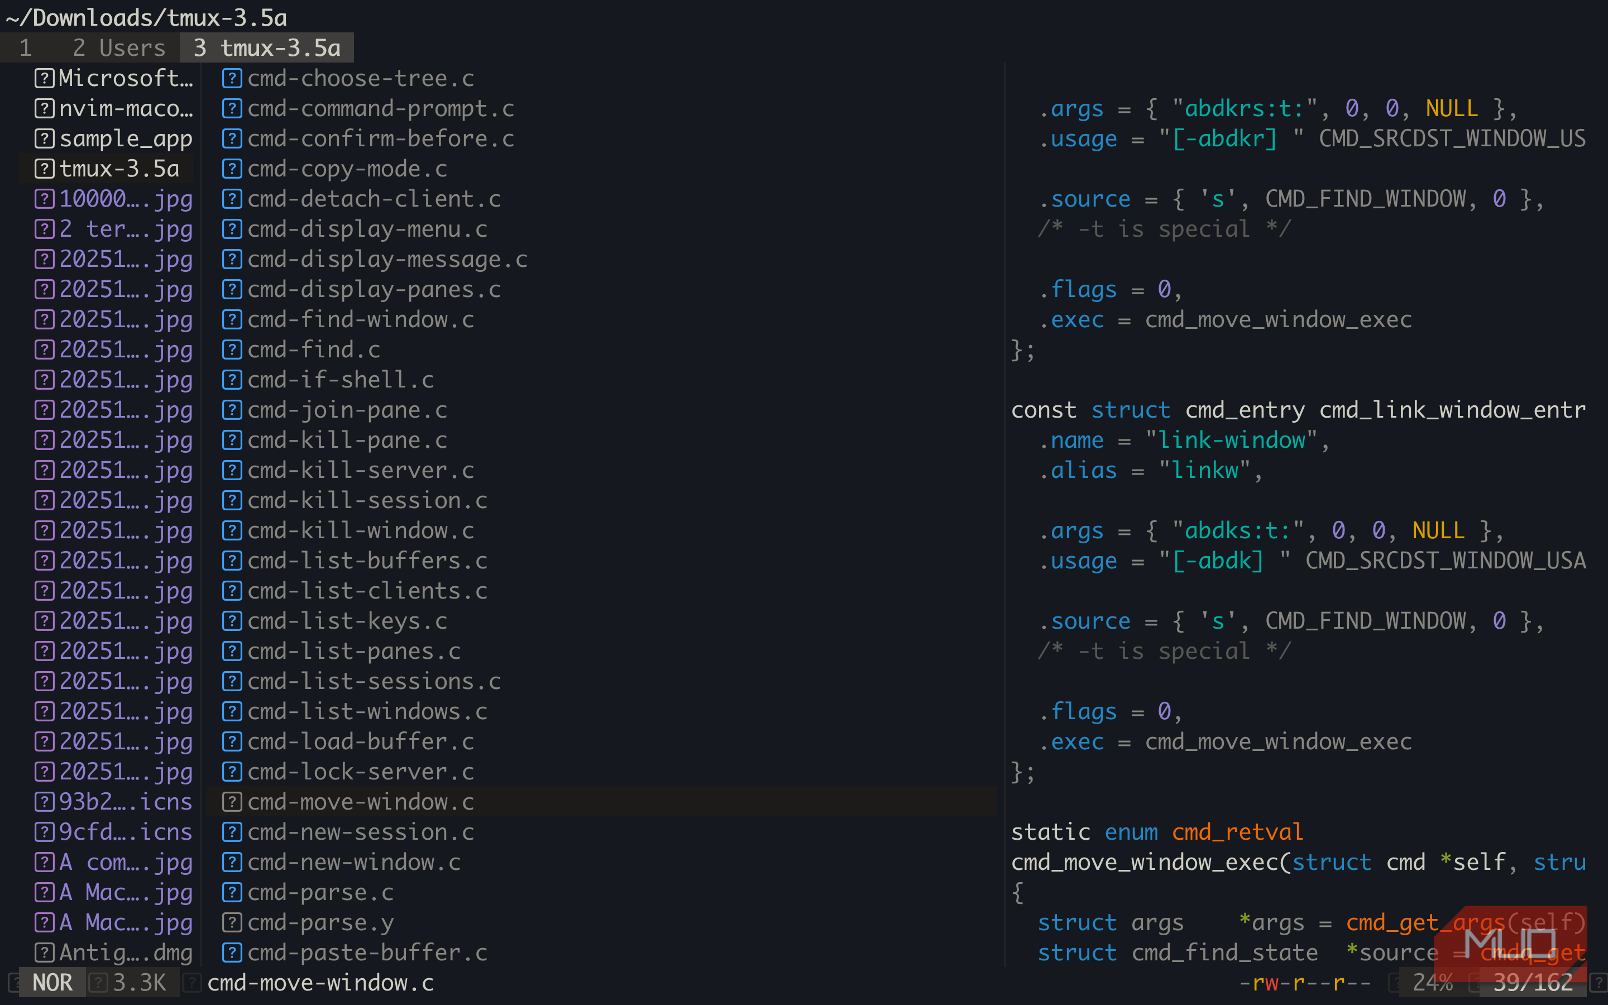
Task: Click the NOR mode indicator in status bar
Action: 52,983
